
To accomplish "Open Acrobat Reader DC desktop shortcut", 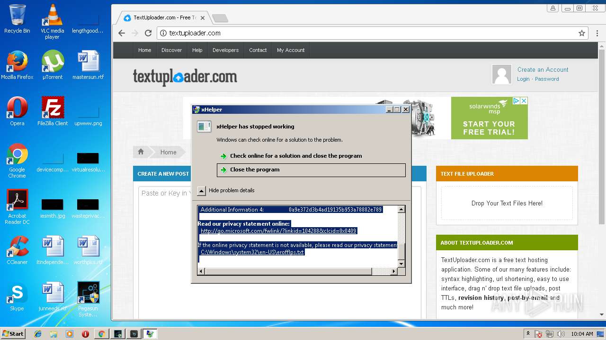I will click(x=17, y=207).
